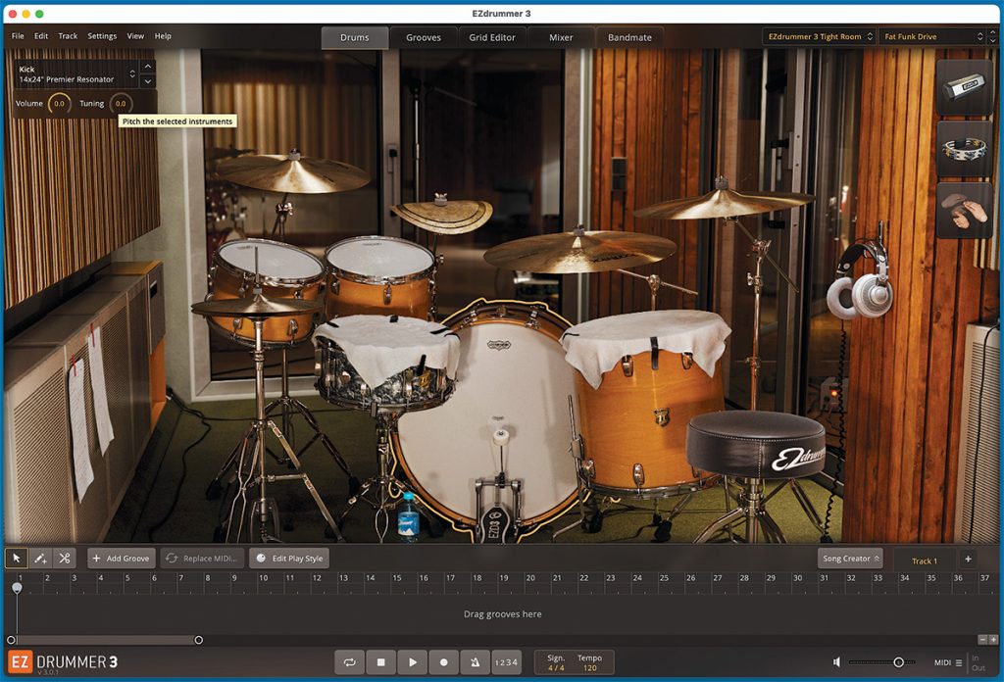Viewport: 1004px width, 682px height.
Task: Click the loop start marker handle
Action: [11, 640]
